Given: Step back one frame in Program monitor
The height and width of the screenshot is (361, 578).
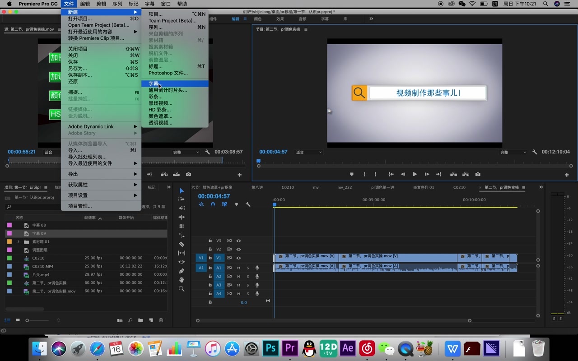Looking at the screenshot, I should [x=403, y=174].
